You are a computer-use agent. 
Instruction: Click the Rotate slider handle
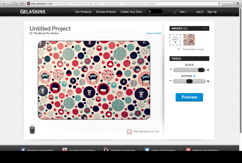189,81
